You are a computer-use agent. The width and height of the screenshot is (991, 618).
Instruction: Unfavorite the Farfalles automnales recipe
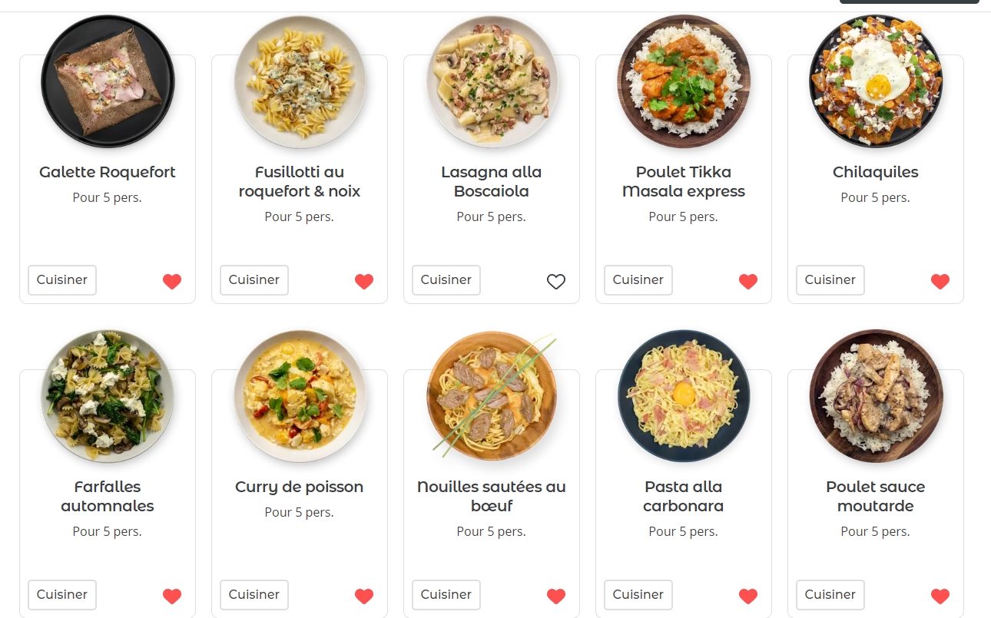pyautogui.click(x=172, y=596)
